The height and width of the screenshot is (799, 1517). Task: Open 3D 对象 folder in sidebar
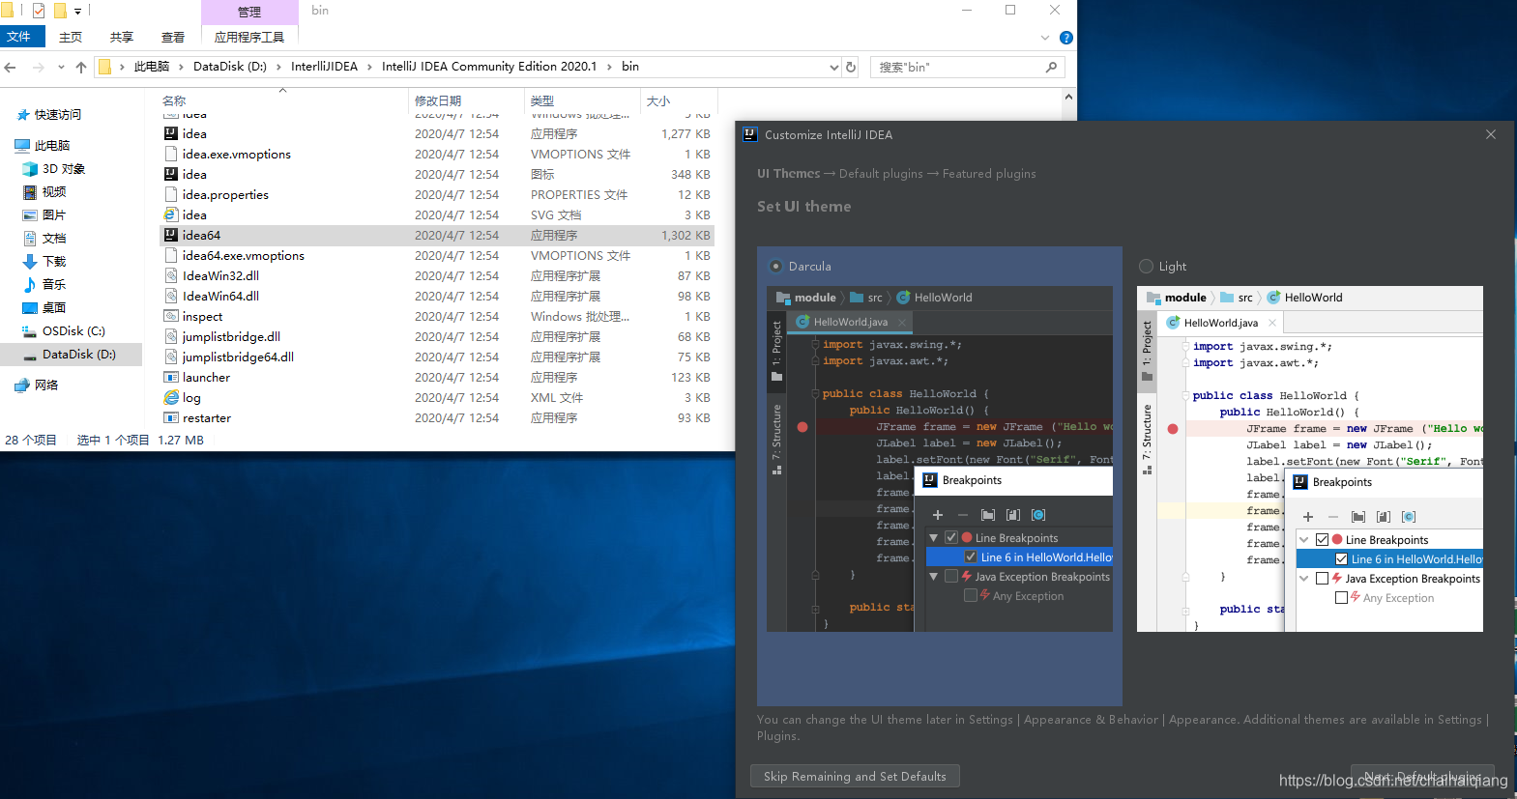[64, 169]
